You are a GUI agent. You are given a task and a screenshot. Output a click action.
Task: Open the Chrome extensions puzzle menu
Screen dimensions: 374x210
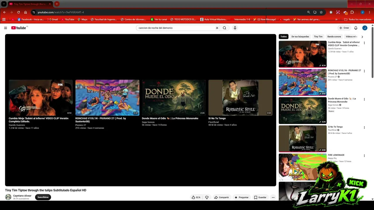coord(352,12)
